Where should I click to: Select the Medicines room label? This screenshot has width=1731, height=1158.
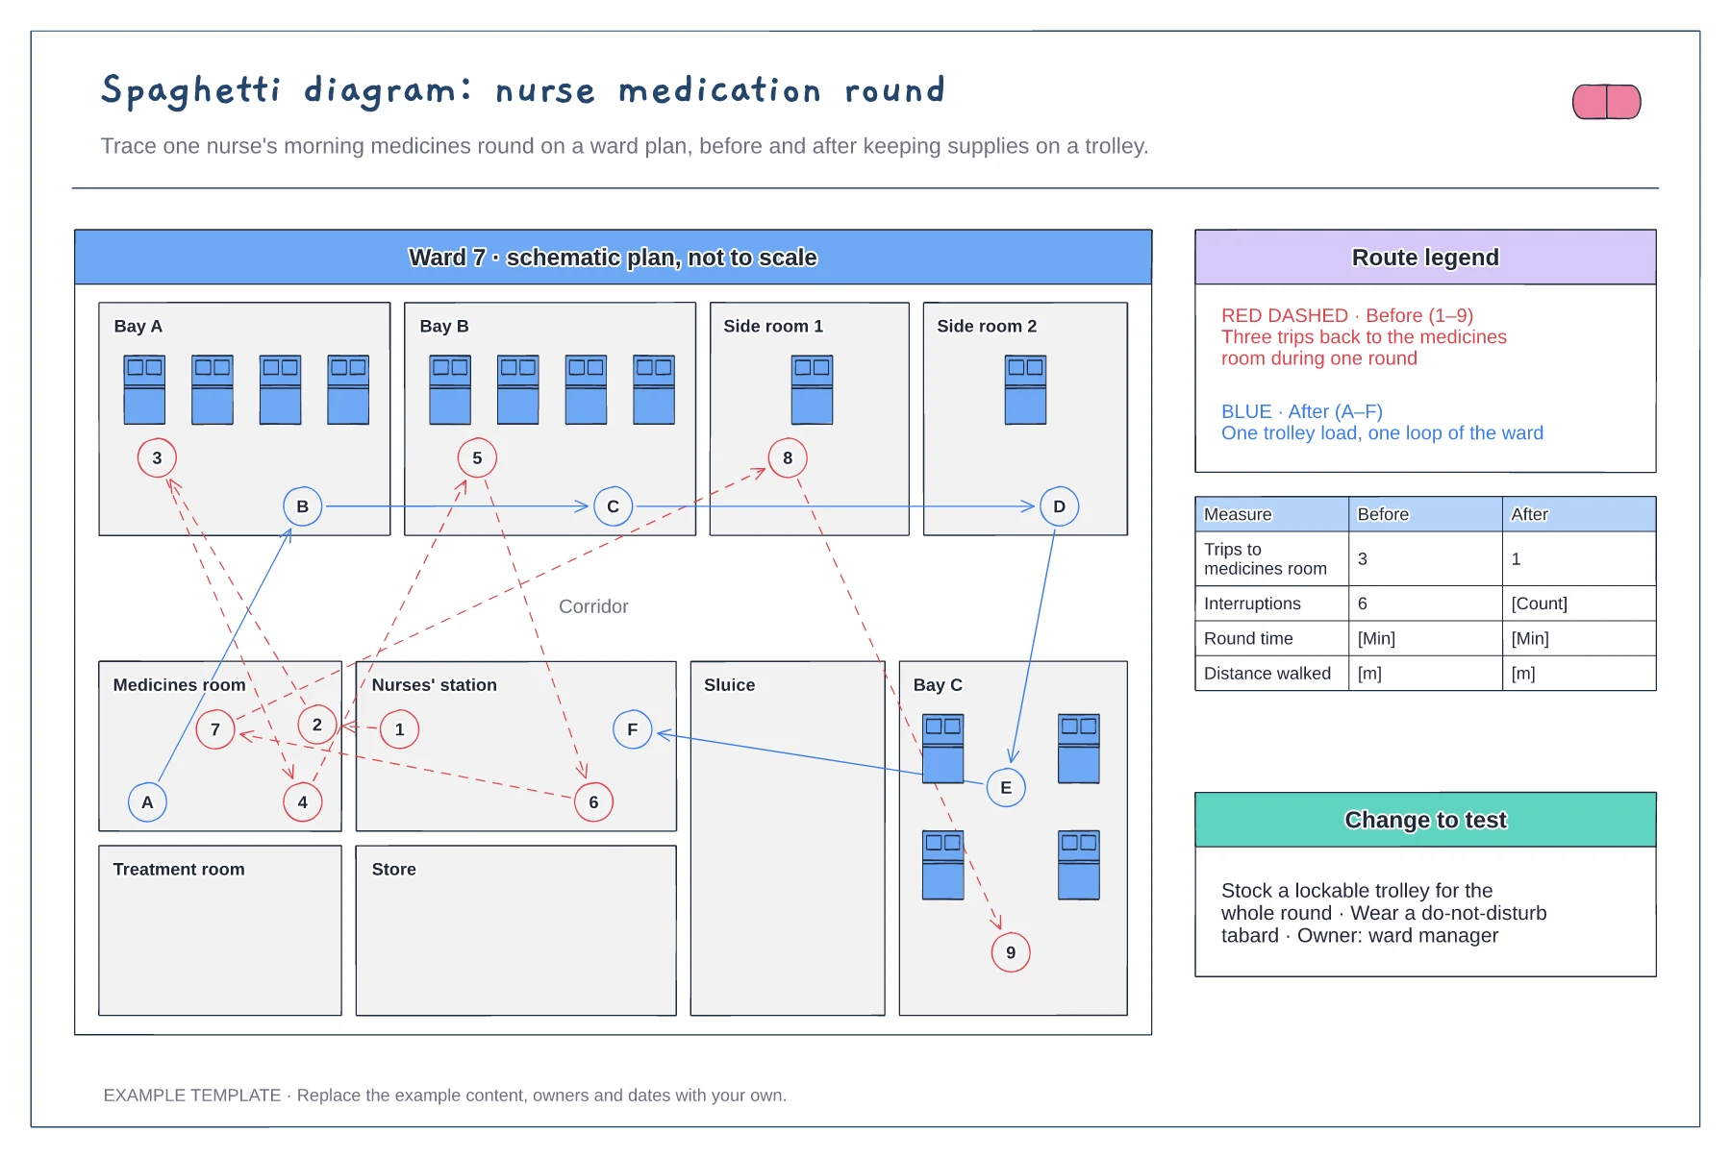[180, 685]
